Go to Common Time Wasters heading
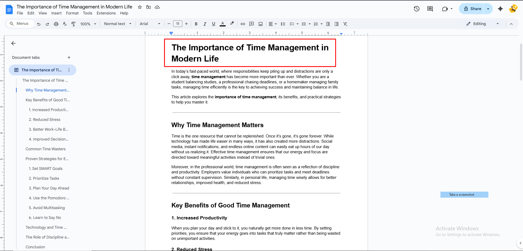The image size is (523, 251). pos(46,149)
